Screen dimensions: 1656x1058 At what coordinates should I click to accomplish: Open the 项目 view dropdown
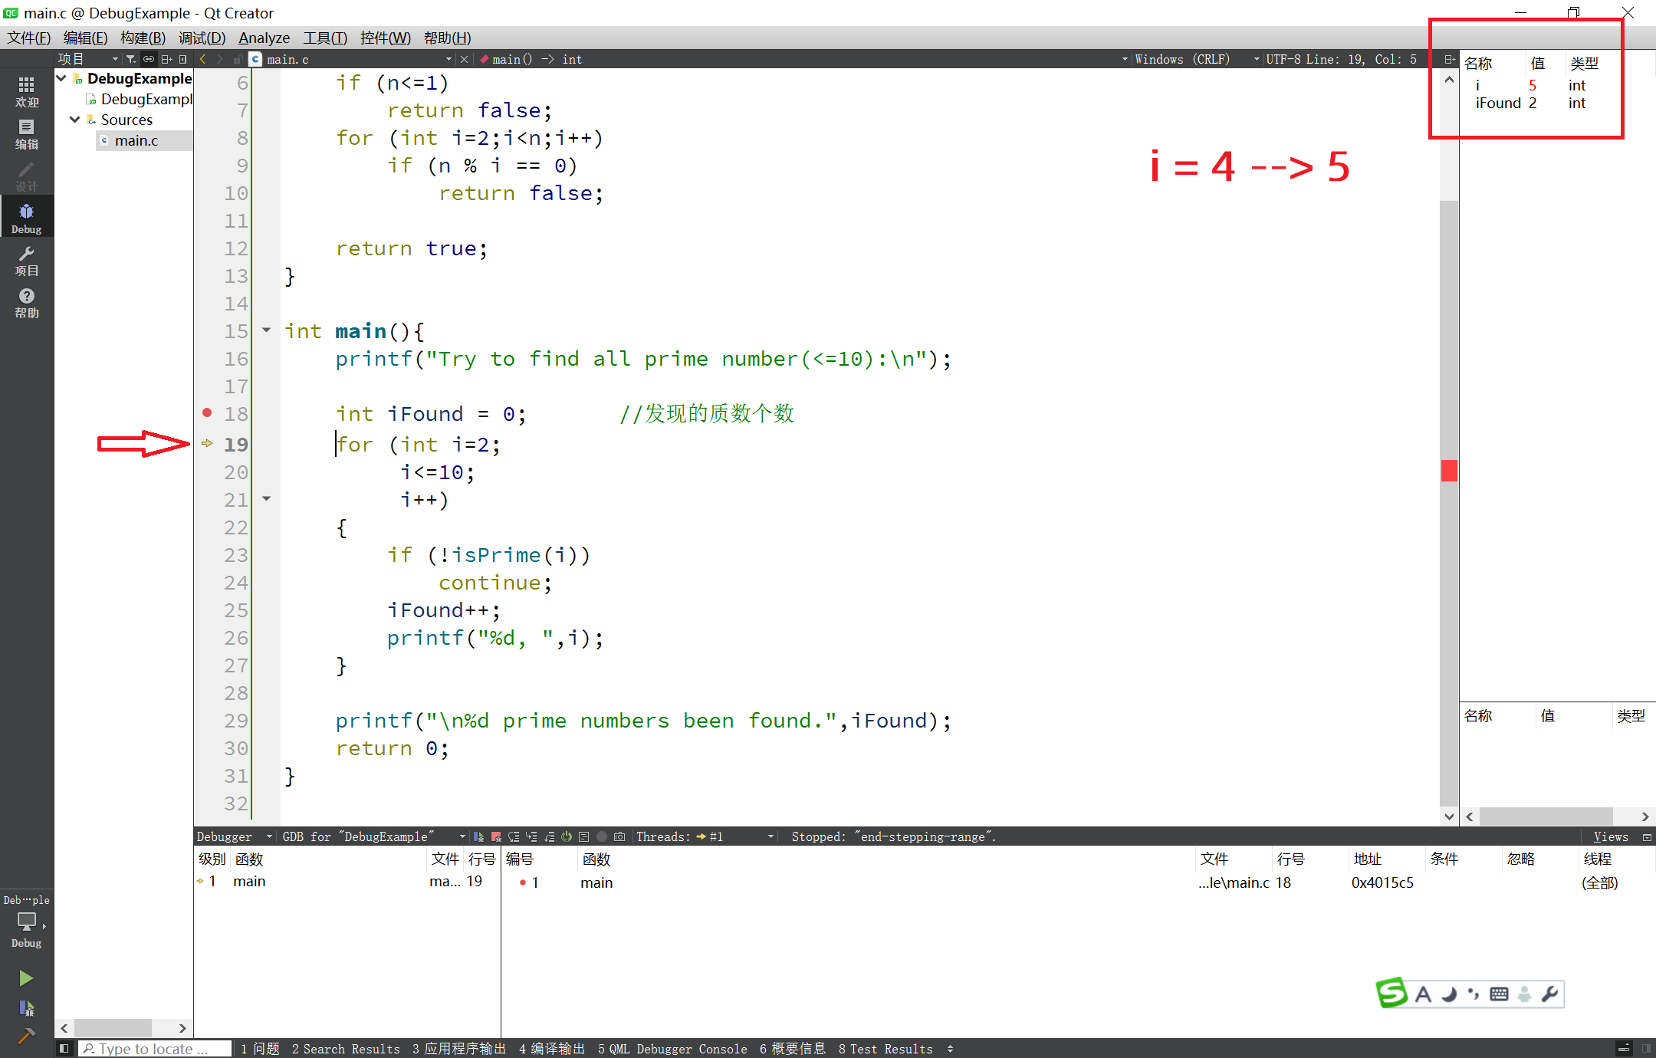pyautogui.click(x=88, y=59)
